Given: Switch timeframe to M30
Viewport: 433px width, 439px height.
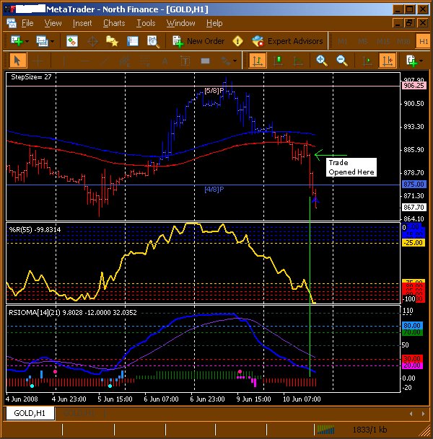Looking at the screenshot, I should [x=403, y=42].
